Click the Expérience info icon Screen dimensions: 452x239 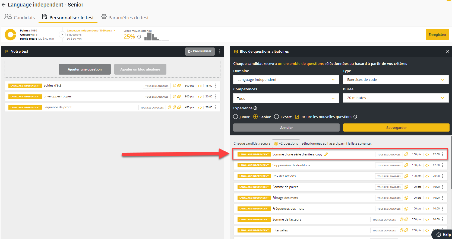(255, 108)
